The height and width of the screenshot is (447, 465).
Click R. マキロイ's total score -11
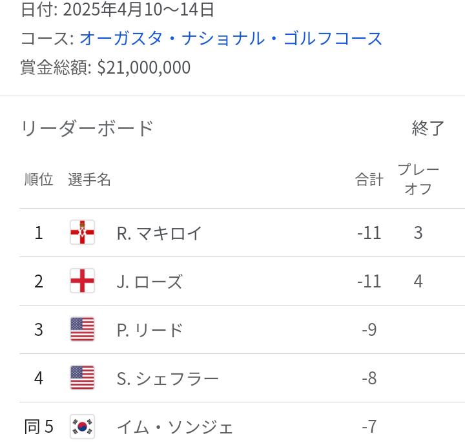tap(369, 233)
